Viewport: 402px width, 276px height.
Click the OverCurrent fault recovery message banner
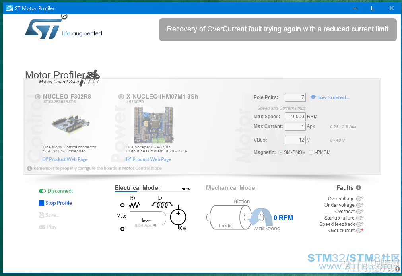coord(278,29)
